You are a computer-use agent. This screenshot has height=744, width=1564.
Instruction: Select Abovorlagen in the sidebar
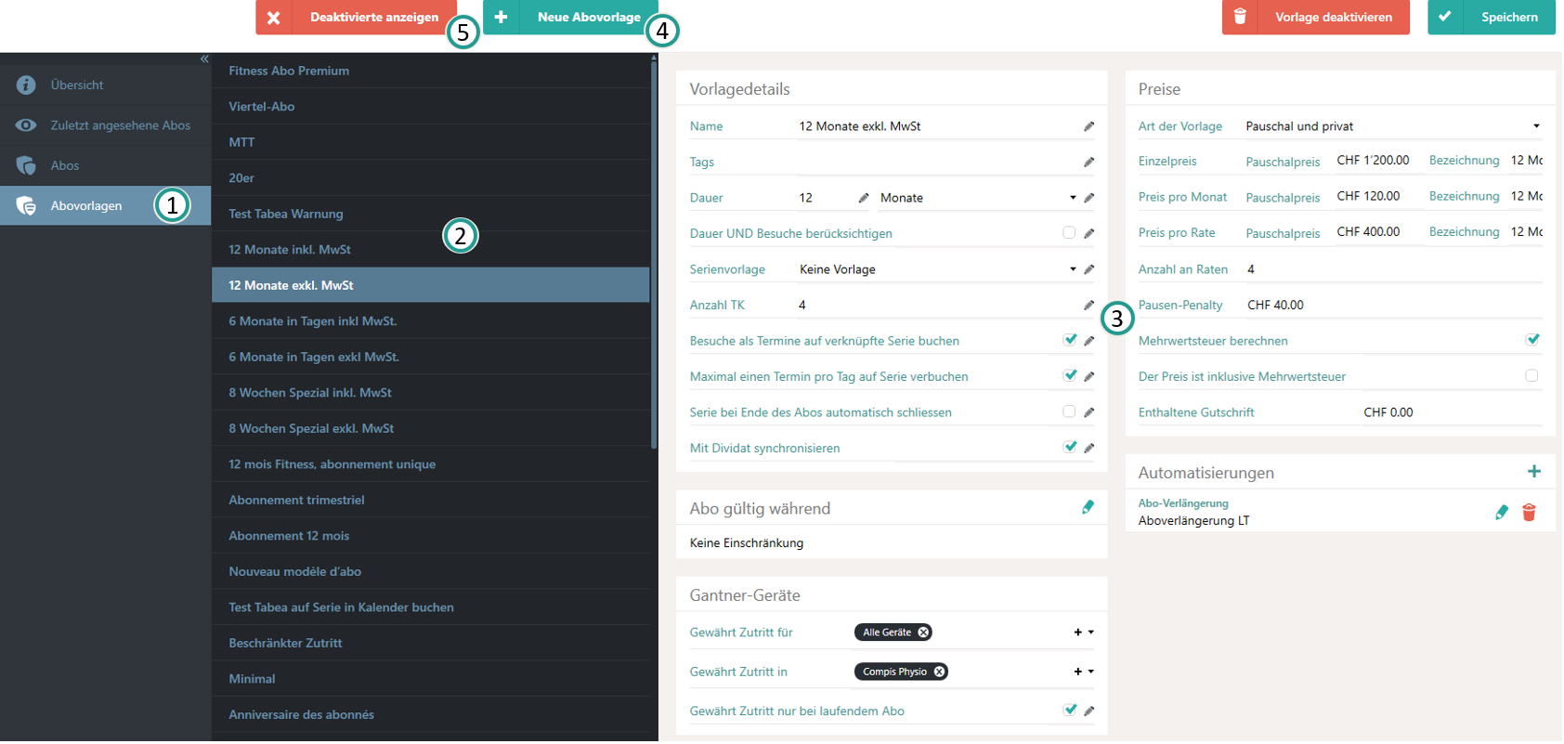(x=106, y=205)
